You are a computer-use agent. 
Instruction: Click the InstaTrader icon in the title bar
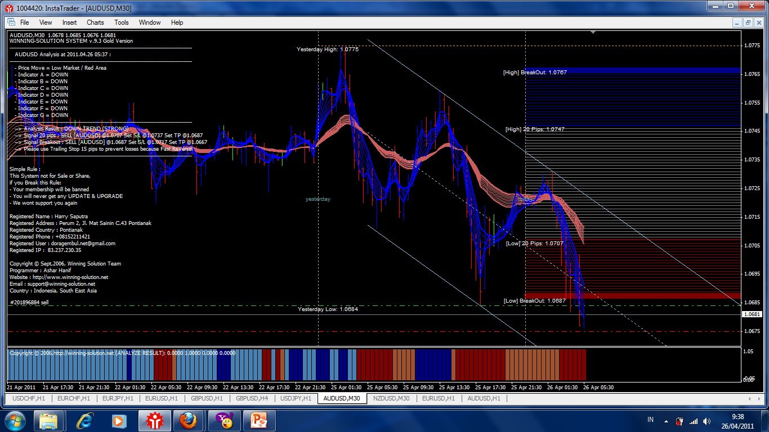8,8
